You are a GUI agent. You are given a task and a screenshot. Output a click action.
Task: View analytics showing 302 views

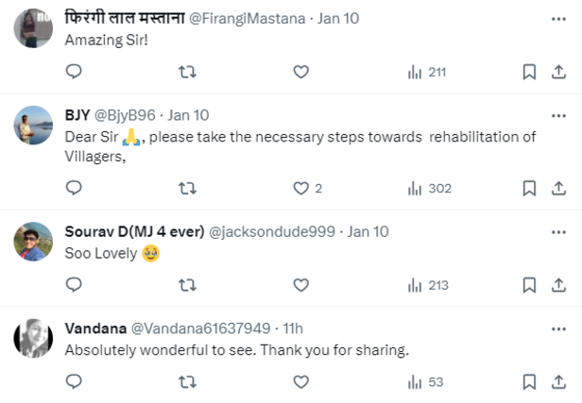coord(429,189)
